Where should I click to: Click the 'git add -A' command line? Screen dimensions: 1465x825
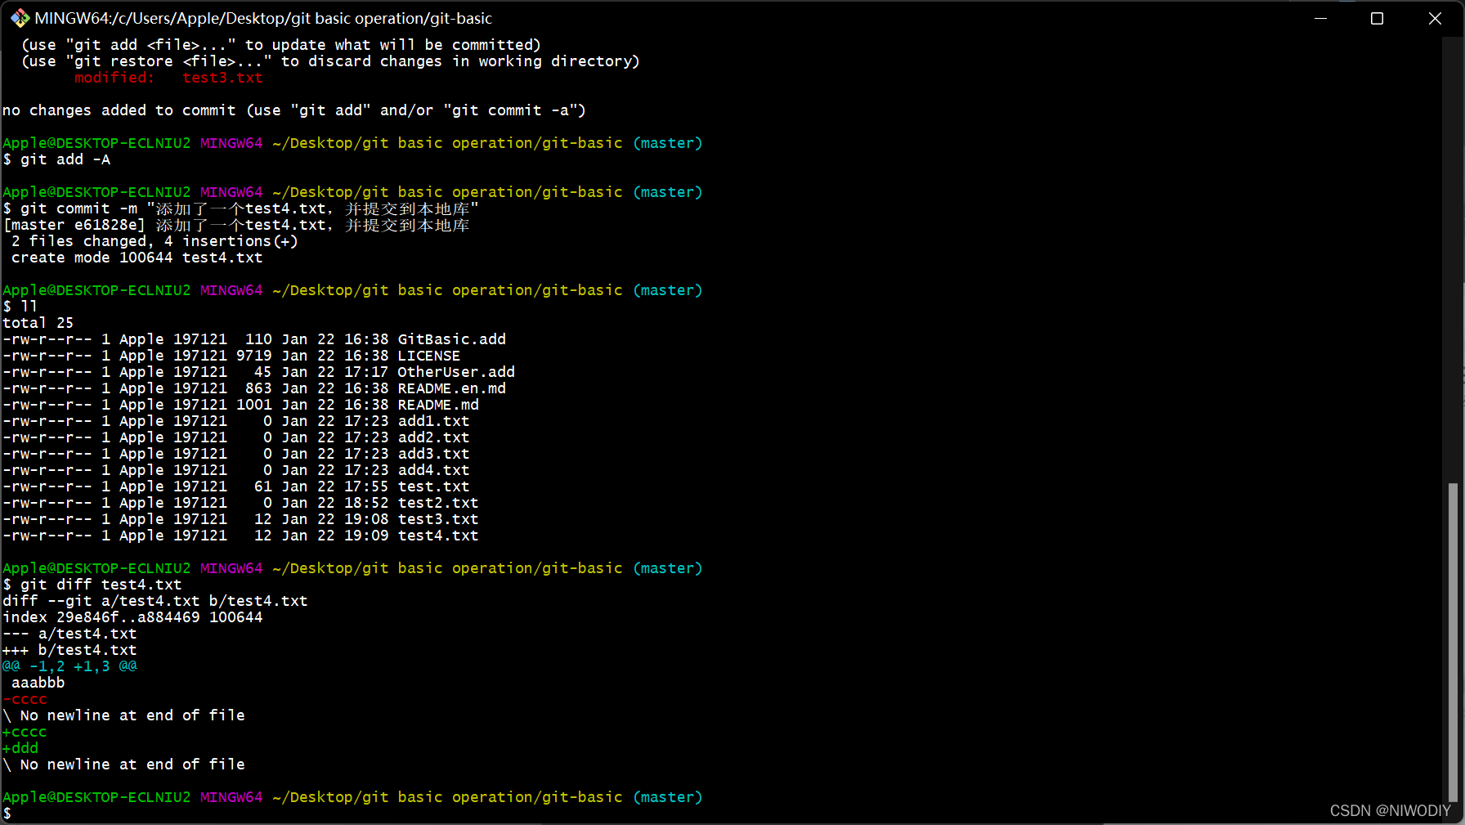coord(56,159)
